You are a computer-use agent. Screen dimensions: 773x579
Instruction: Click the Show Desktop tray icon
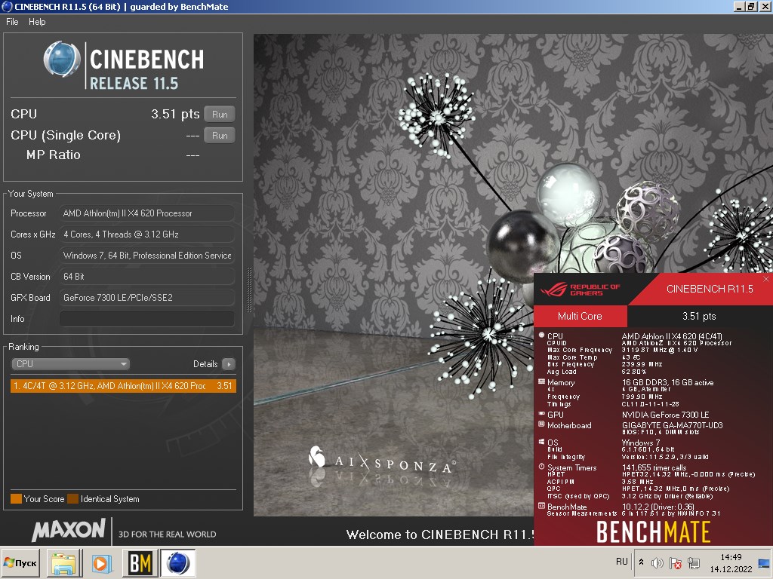764,563
